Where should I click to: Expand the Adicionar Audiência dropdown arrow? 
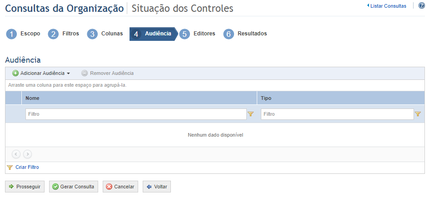click(69, 74)
